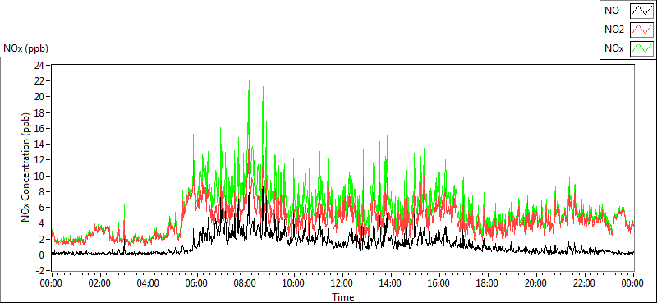This screenshot has height=303, width=657.
Task: Click the leftmost 00:00 time axis label
Action: coord(51,283)
